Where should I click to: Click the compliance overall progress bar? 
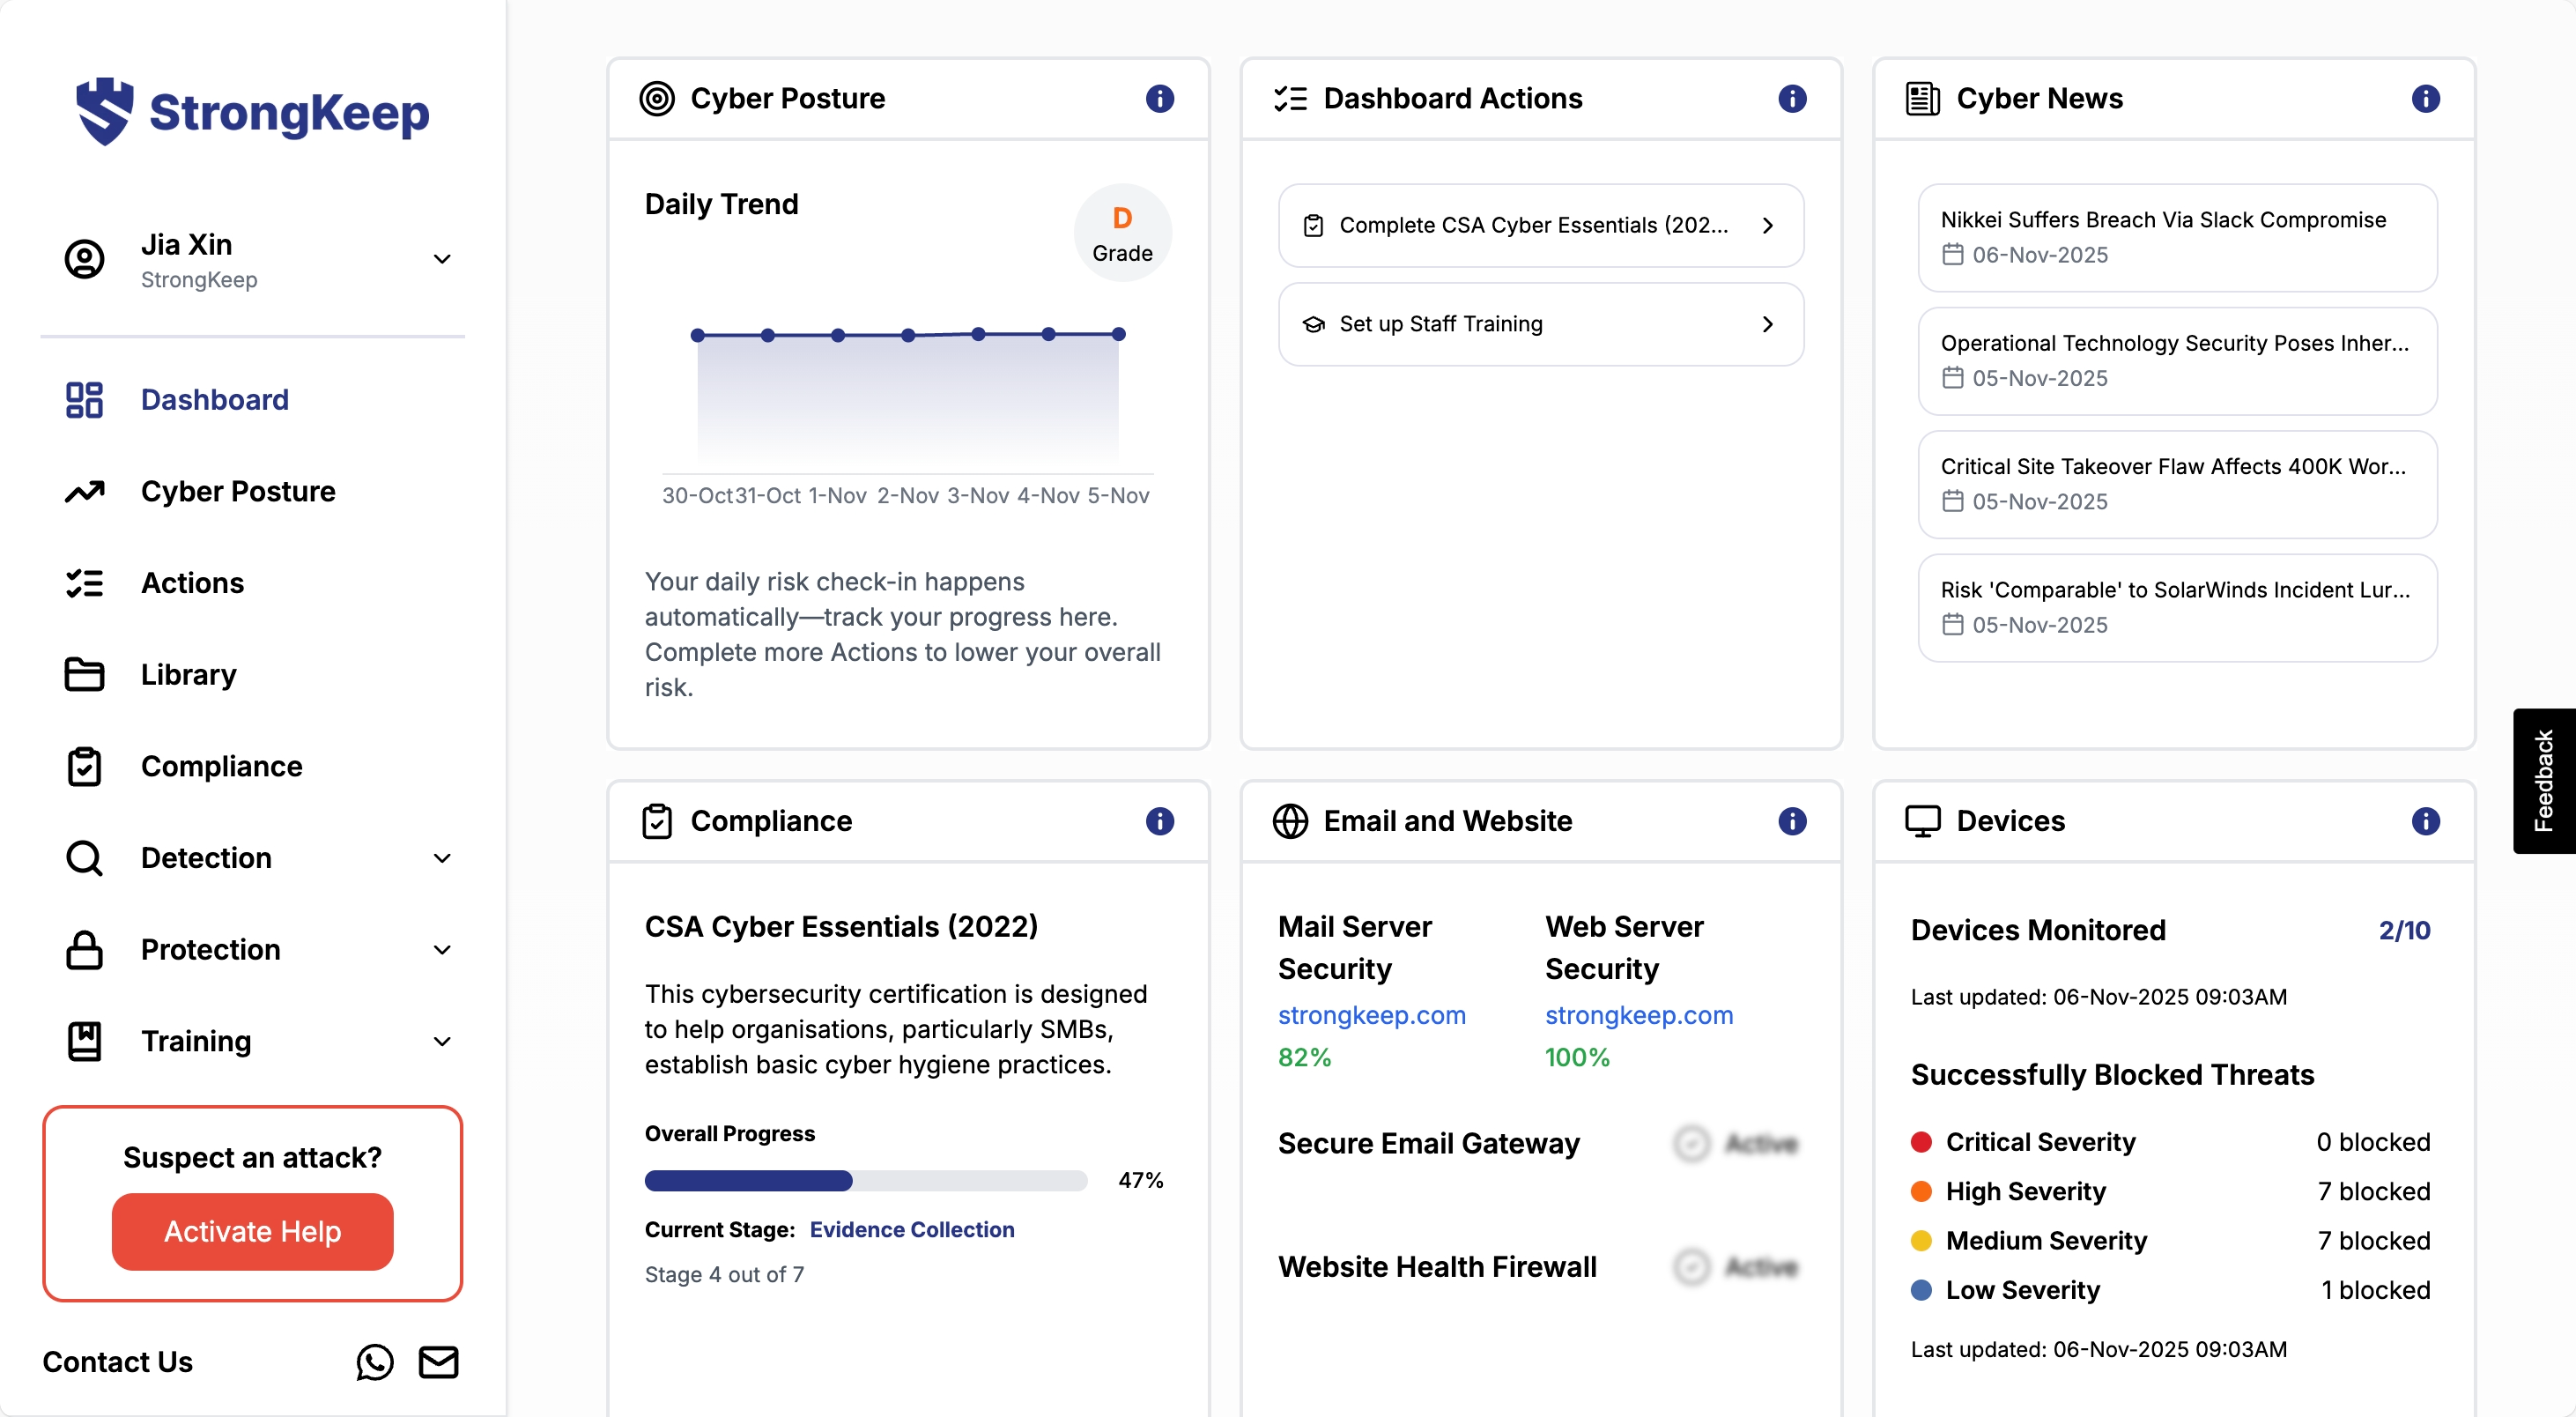865,1181
